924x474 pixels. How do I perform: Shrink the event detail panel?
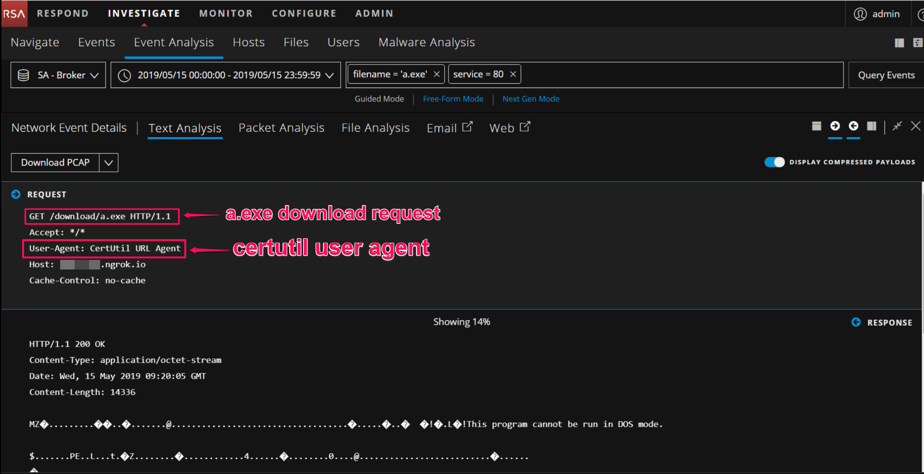[897, 126]
